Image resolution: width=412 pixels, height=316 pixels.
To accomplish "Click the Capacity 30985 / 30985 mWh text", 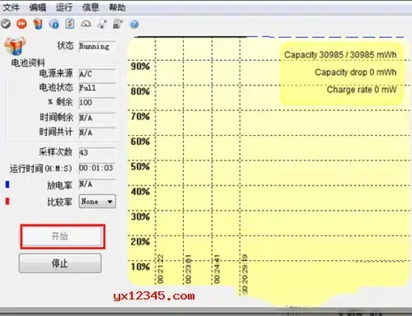I will click(x=340, y=55).
